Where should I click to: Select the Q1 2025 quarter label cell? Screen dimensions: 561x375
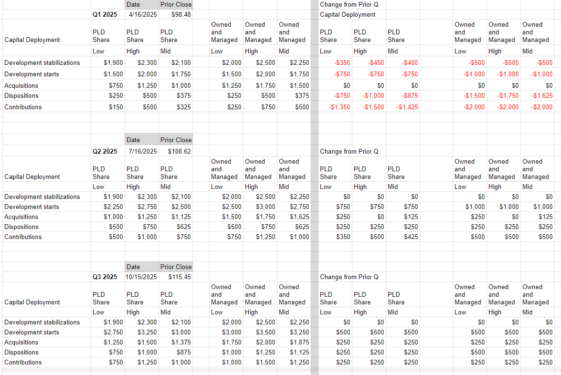click(x=108, y=15)
